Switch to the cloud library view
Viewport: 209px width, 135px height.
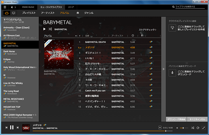tap(7, 13)
